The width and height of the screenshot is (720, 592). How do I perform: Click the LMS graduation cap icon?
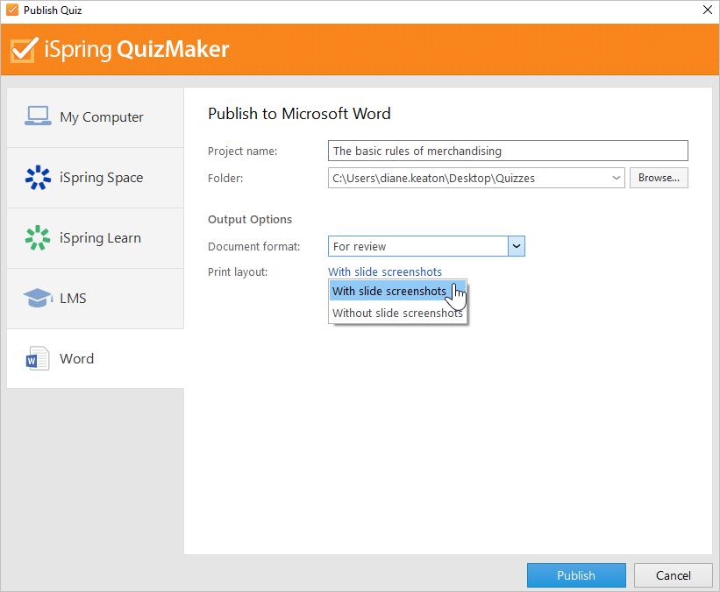[x=38, y=298]
